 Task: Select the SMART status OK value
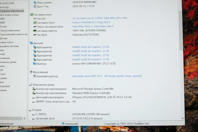click(74, 101)
